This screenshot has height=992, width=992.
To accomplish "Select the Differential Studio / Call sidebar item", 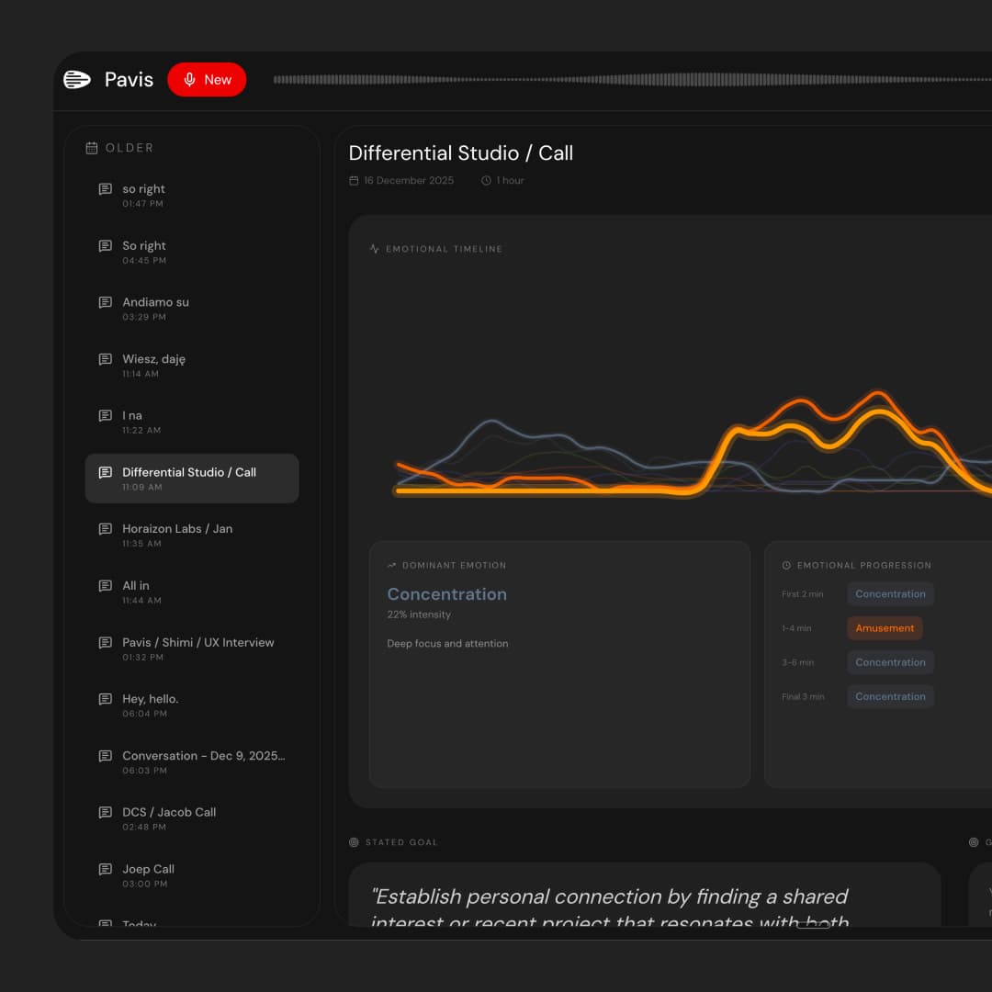I will (192, 479).
